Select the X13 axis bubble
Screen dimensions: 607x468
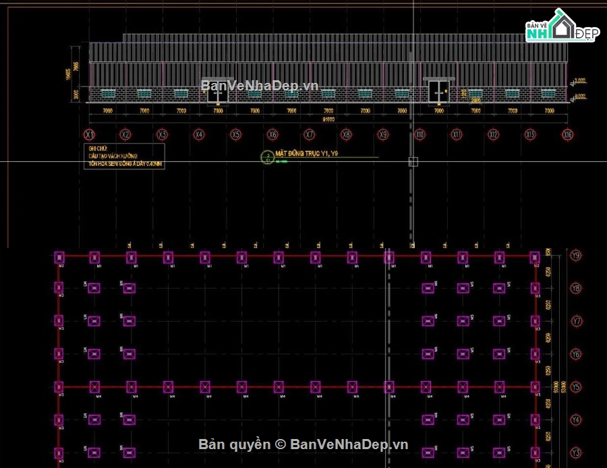click(530, 135)
